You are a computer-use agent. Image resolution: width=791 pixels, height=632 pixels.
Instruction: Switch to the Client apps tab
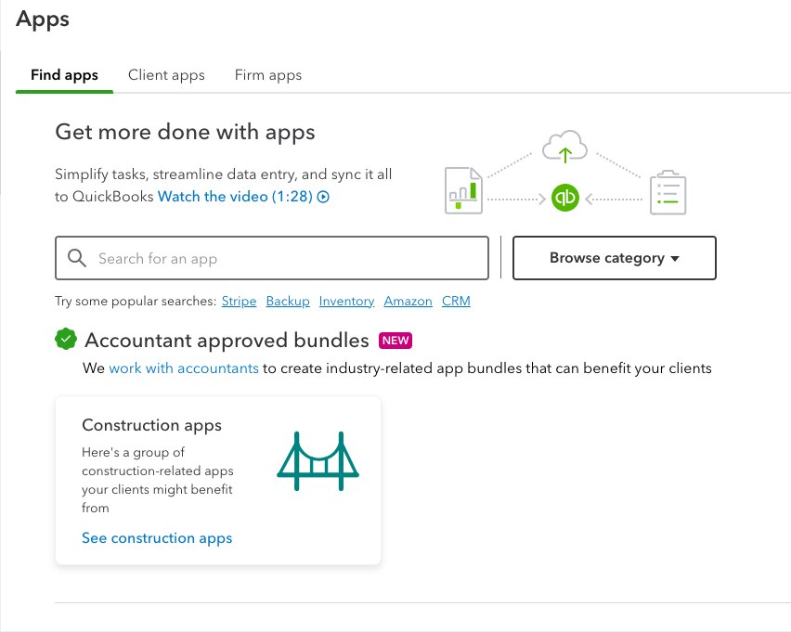tap(166, 75)
